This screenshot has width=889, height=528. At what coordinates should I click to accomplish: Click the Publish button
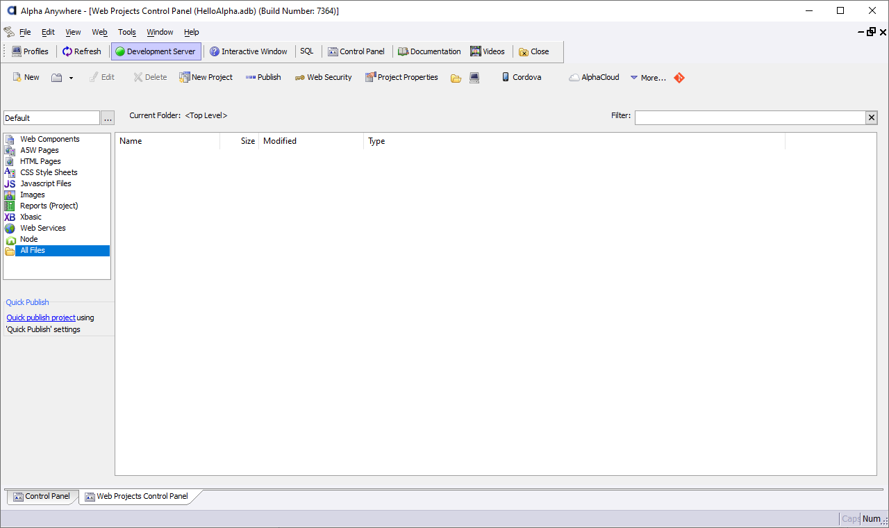(263, 77)
